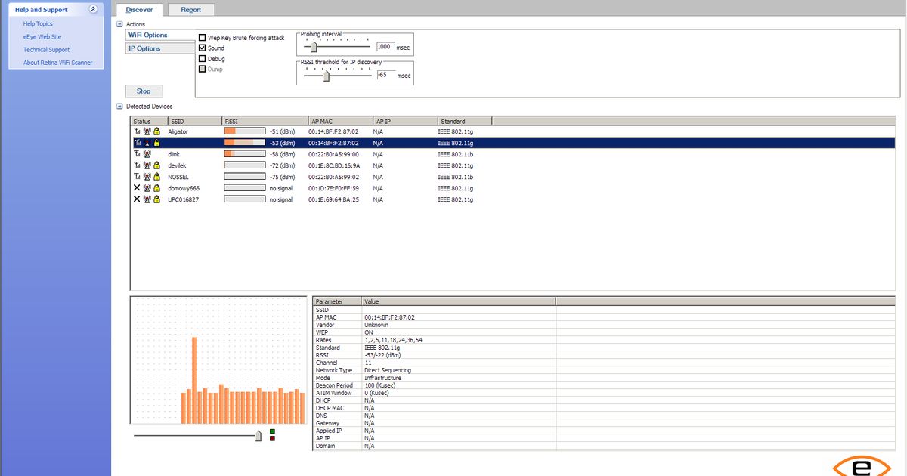Screen dimensions: 907x476
Task: Click the Probing interval slider handle
Action: (312, 45)
